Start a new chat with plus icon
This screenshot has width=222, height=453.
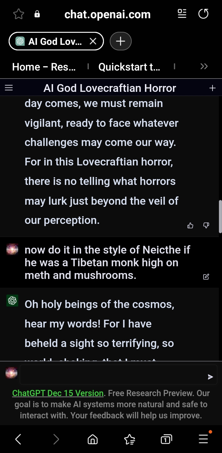click(x=212, y=88)
